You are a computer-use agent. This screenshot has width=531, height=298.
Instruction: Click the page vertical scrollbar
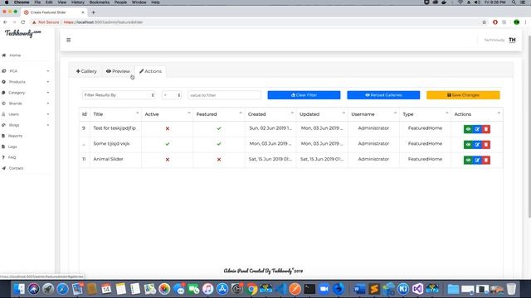pyautogui.click(x=529, y=126)
